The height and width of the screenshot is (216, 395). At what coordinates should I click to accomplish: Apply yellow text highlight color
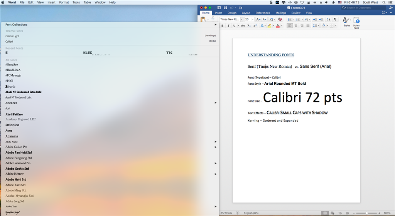click(x=270, y=26)
